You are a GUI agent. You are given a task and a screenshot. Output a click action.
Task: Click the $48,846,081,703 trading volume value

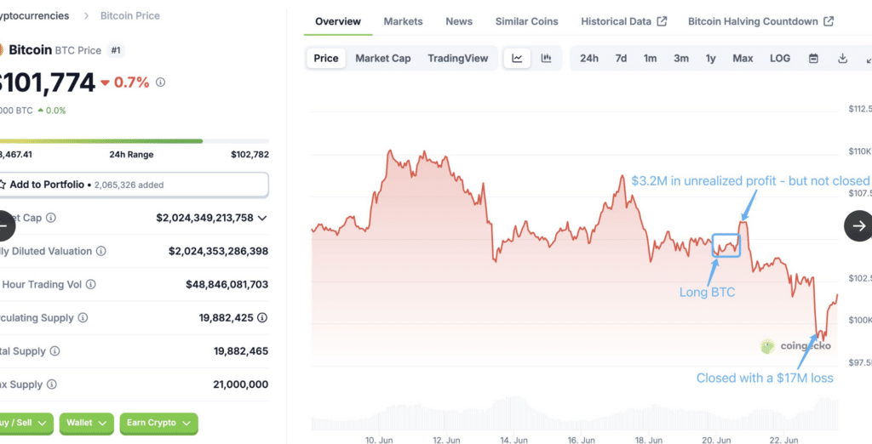pyautogui.click(x=227, y=284)
